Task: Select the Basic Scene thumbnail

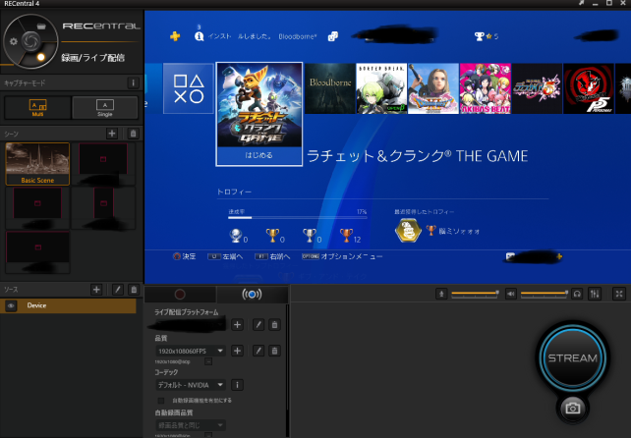Action: point(37,164)
